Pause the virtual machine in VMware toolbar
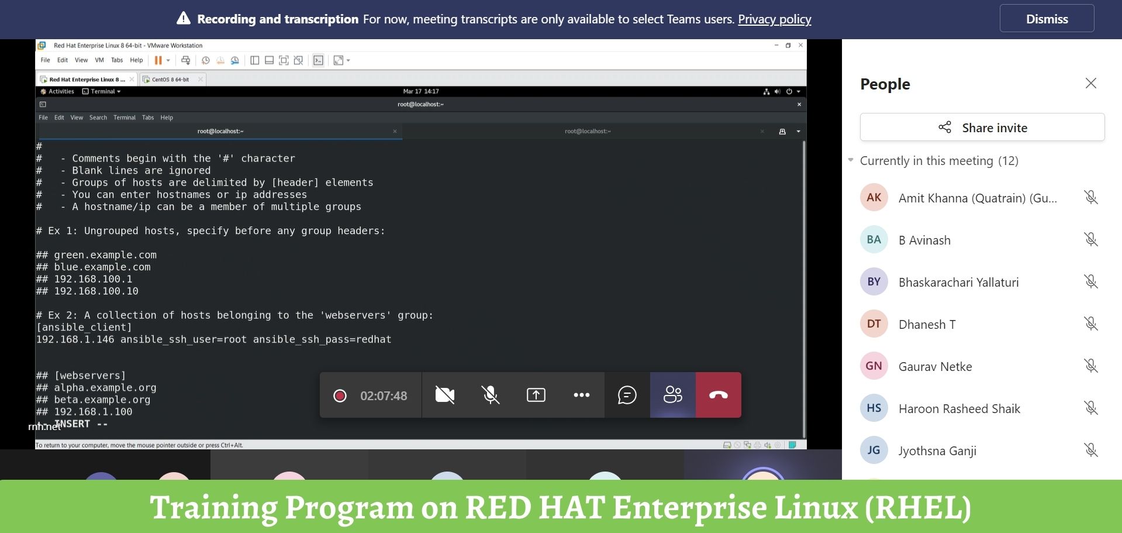This screenshot has height=533, width=1122. pyautogui.click(x=158, y=60)
